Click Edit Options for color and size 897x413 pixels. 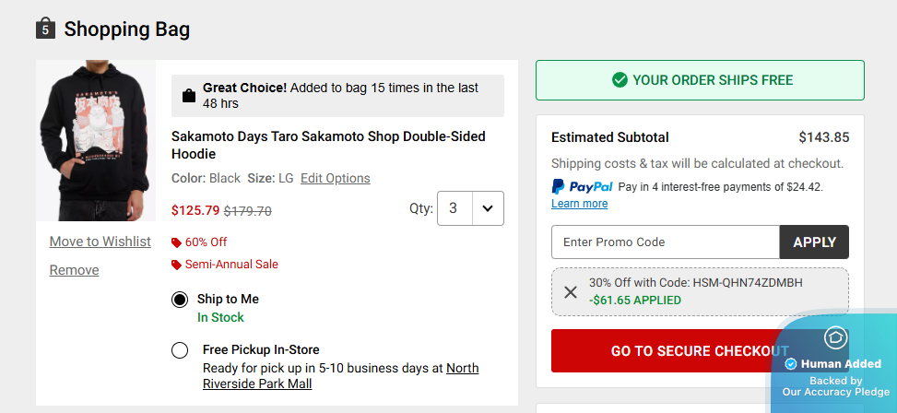335,178
